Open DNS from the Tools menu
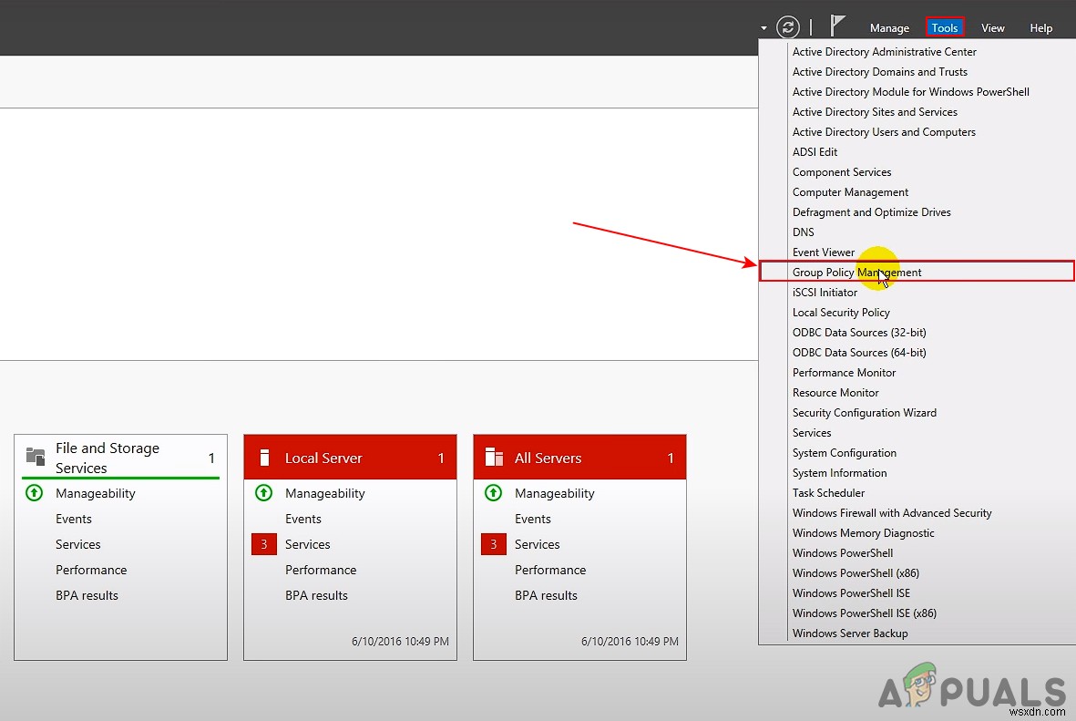Viewport: 1076px width, 721px height. tap(803, 232)
